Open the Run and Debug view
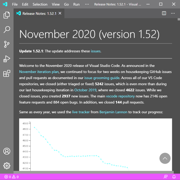 [x=7, y=59]
